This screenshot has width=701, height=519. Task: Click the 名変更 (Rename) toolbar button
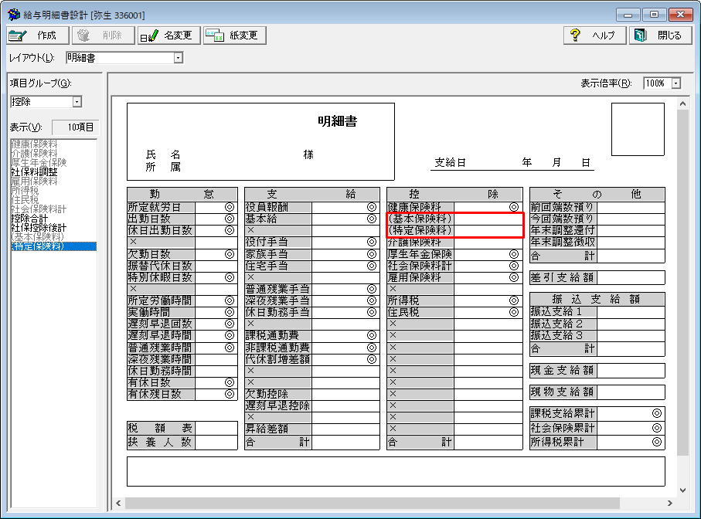(x=169, y=36)
